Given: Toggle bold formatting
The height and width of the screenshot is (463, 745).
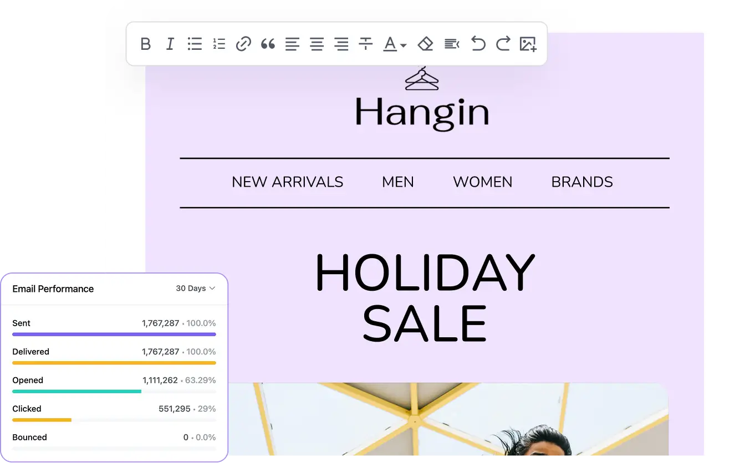Looking at the screenshot, I should [x=145, y=44].
